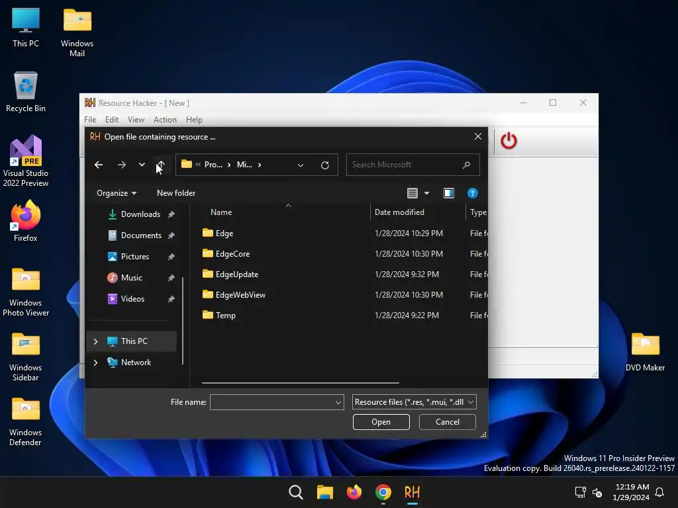Viewport: 678px width, 508px height.
Task: Open Resource Hacker Help menu
Action: [194, 120]
